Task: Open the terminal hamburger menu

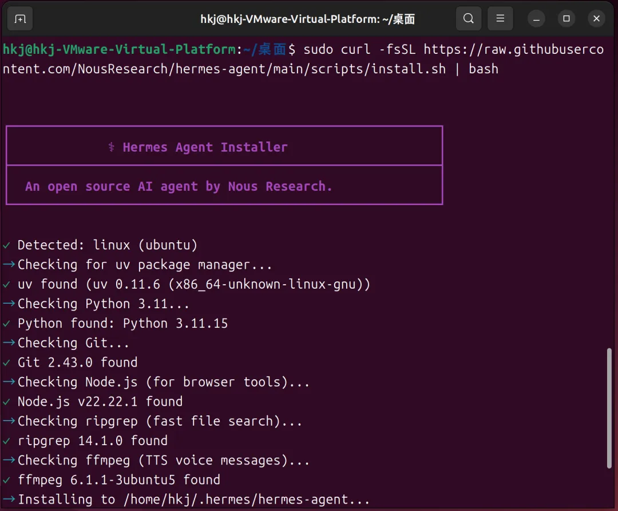Action: pos(500,18)
